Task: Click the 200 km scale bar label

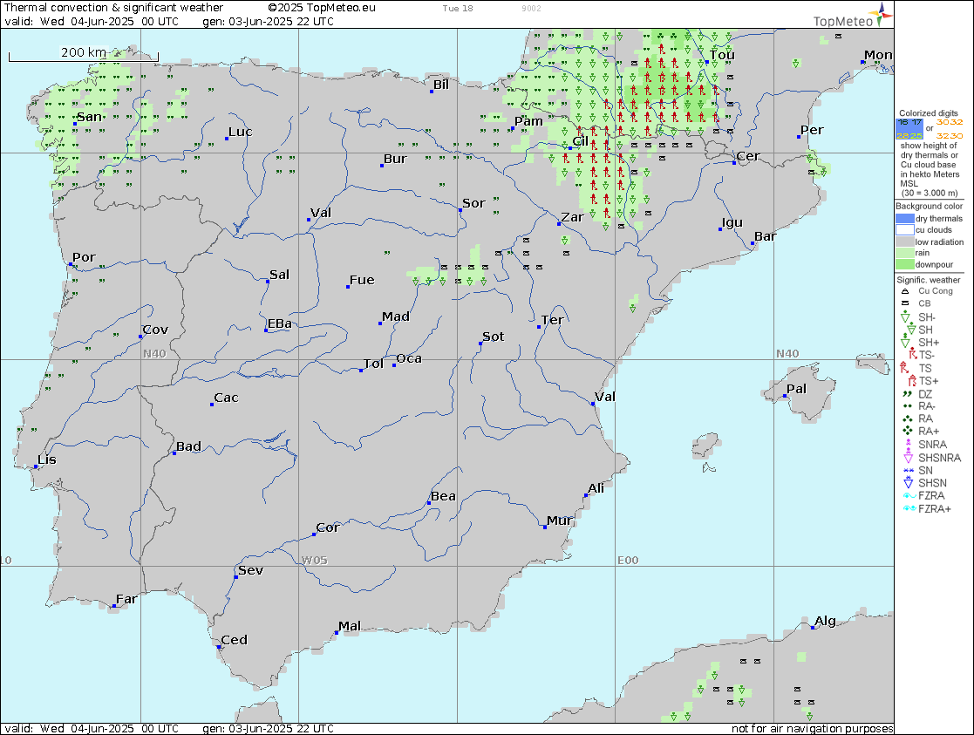Action: [83, 52]
